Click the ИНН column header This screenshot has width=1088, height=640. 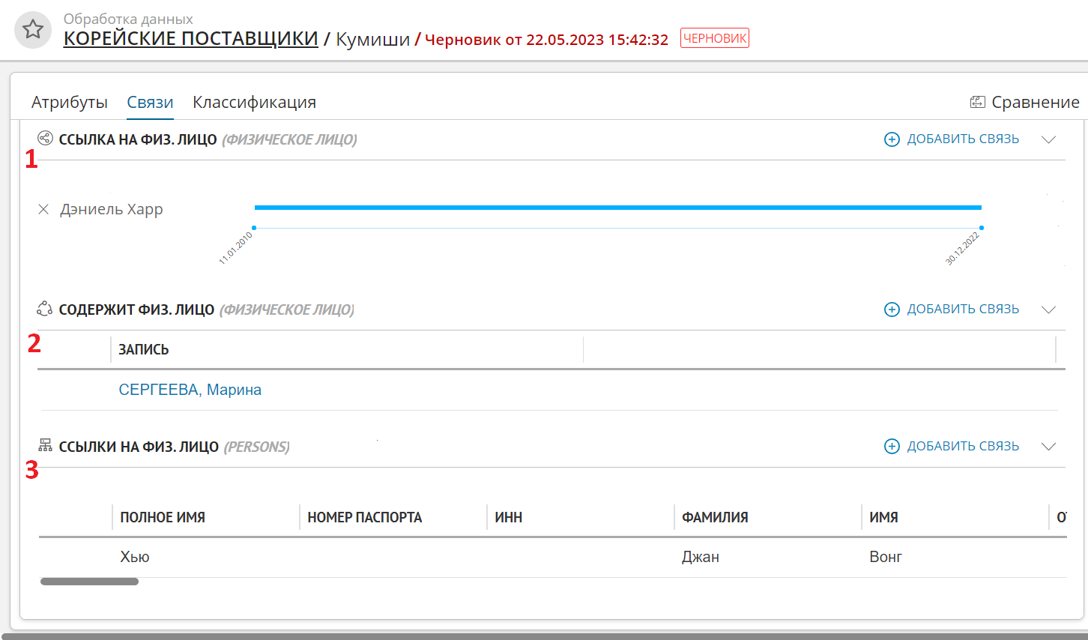[x=509, y=517]
